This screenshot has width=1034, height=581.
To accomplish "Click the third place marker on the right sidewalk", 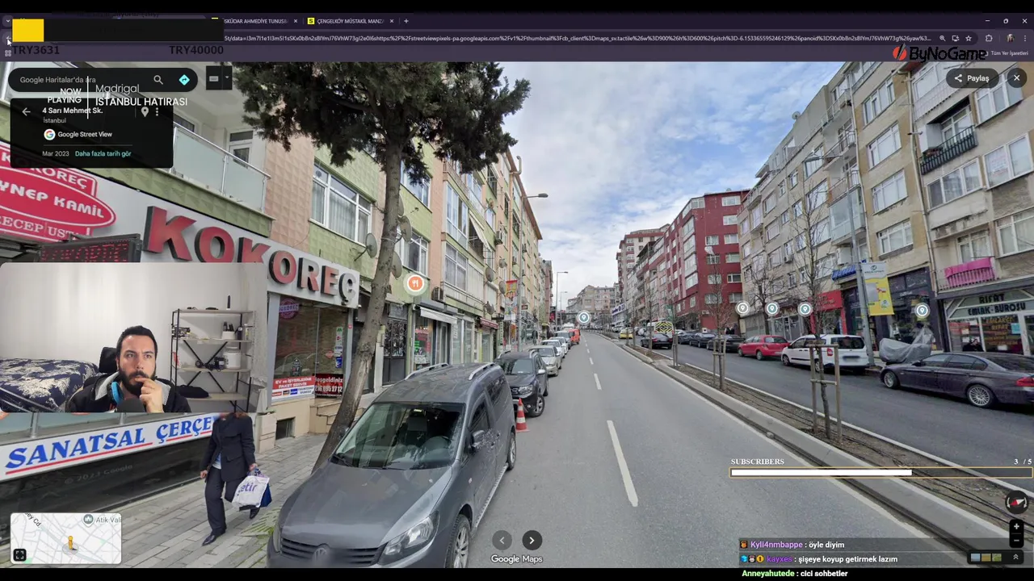I will coord(805,309).
